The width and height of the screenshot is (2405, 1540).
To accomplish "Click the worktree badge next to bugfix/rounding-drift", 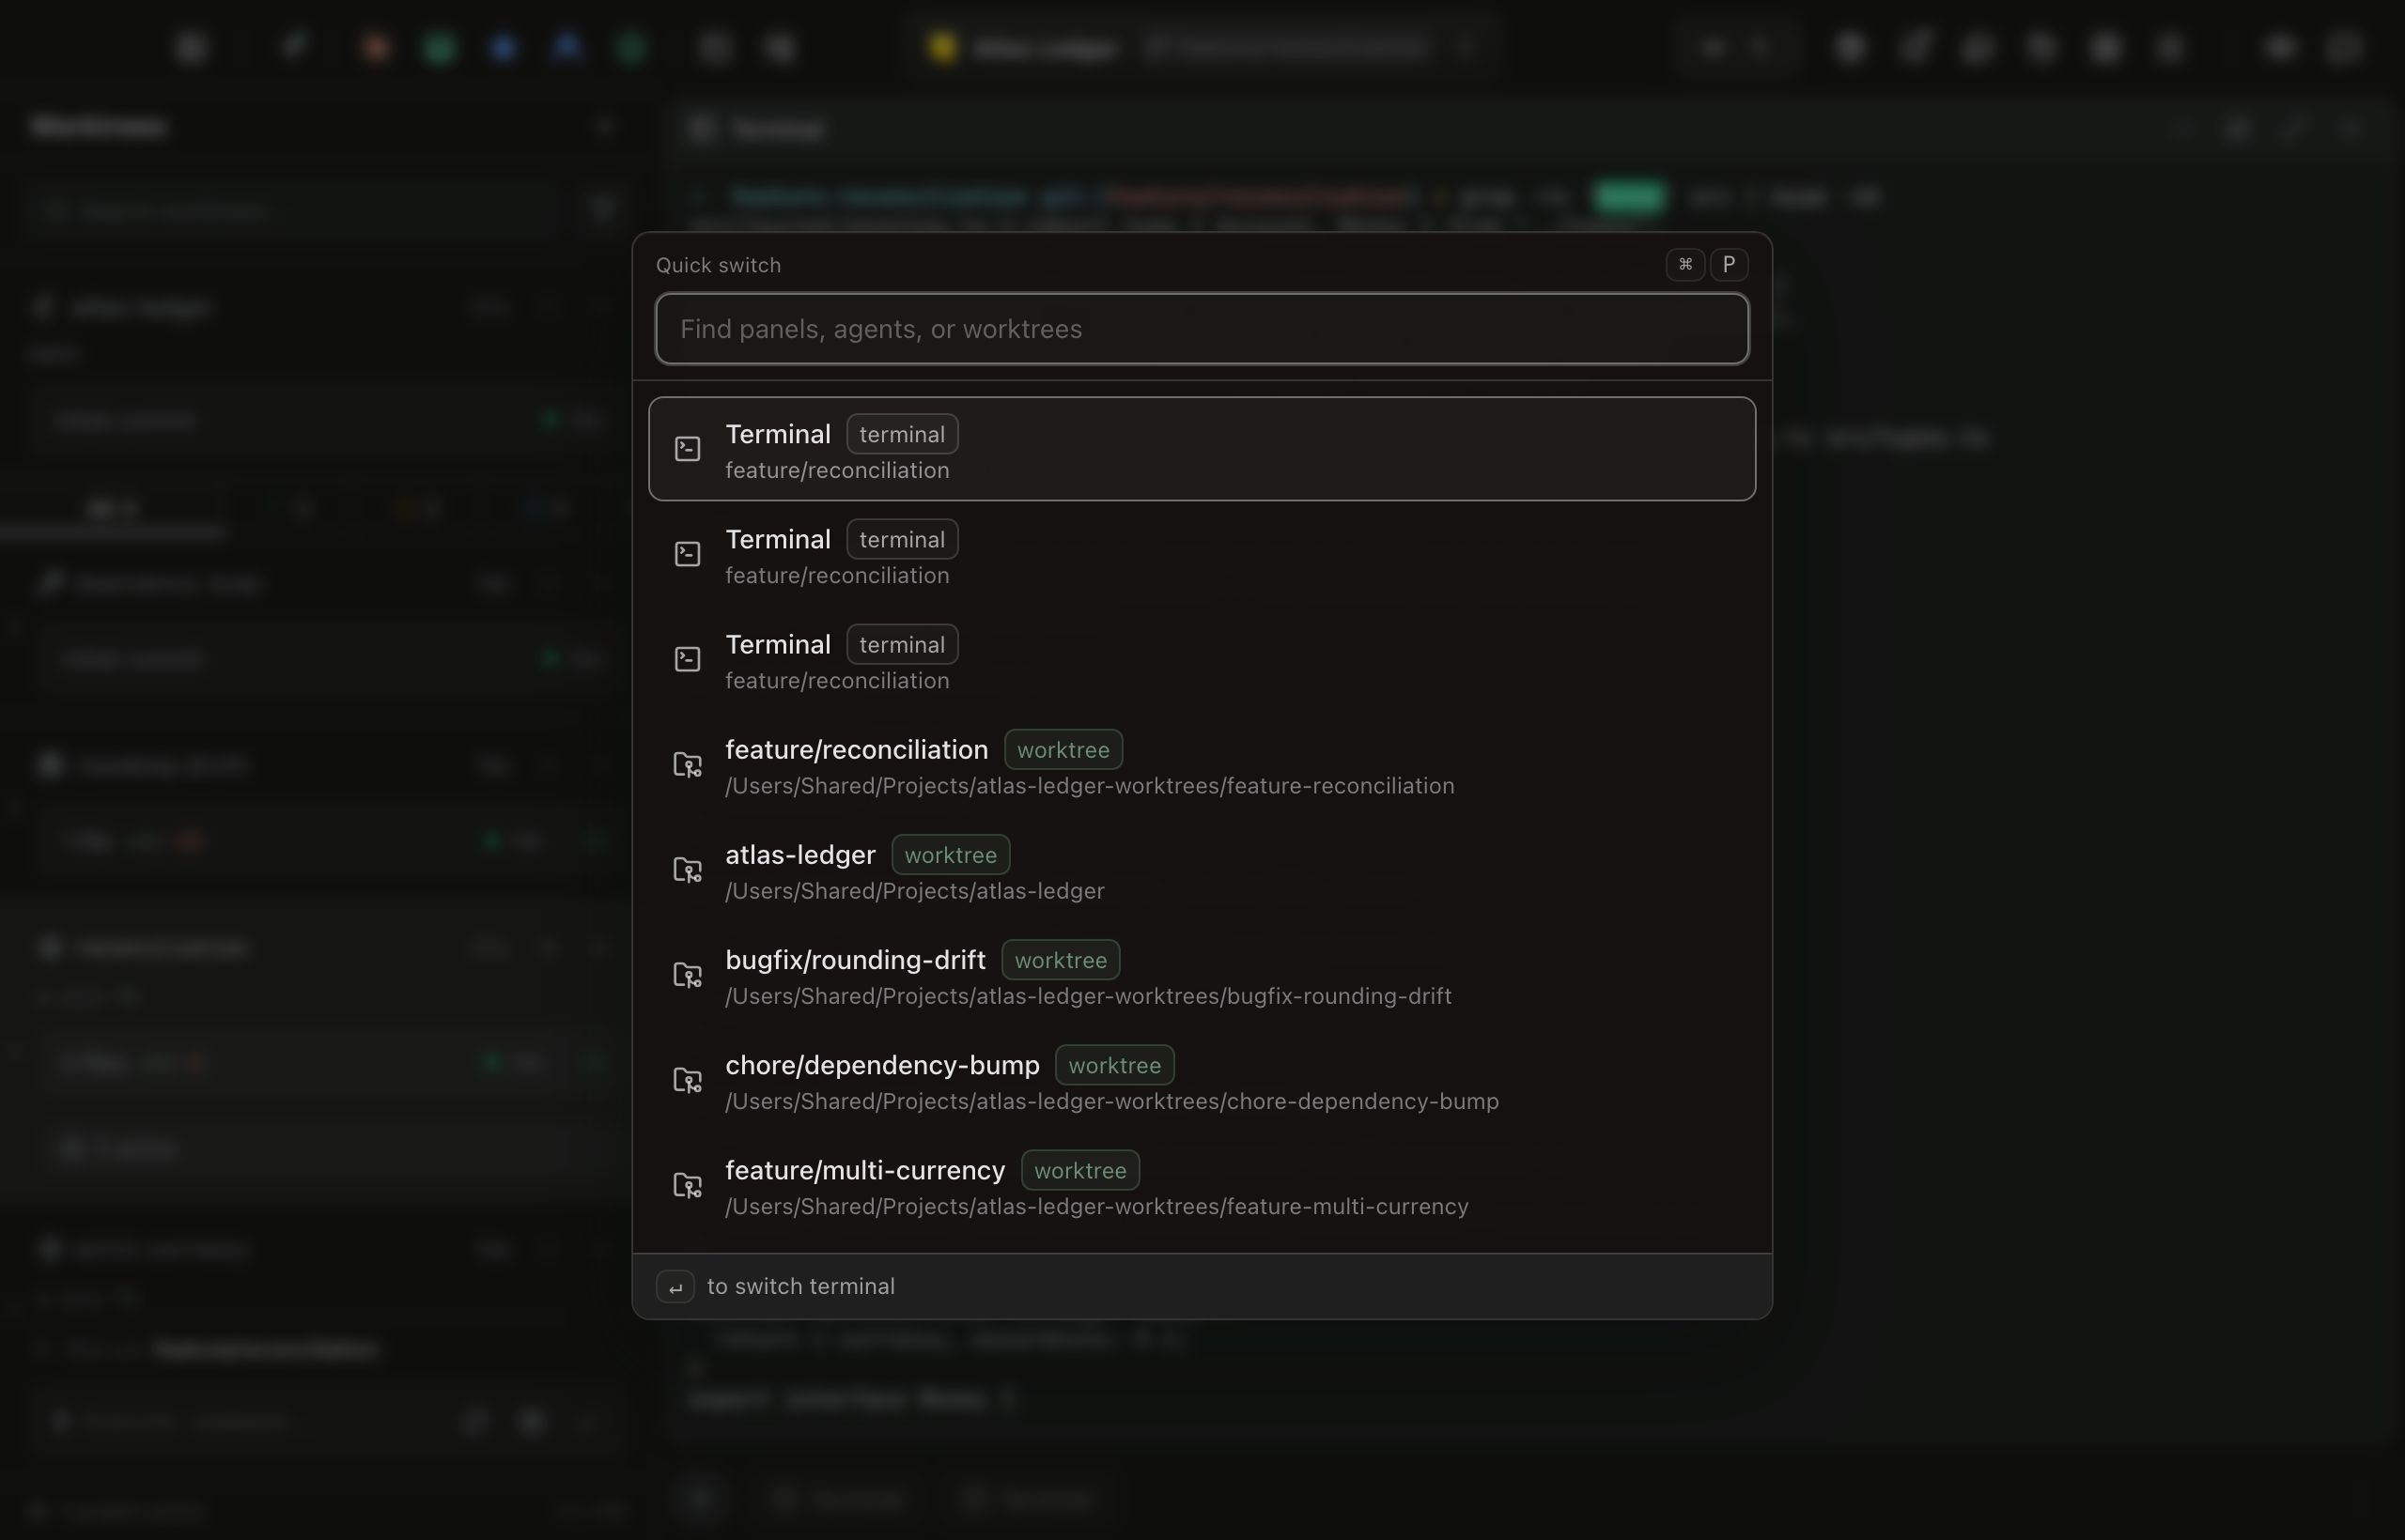I will pos(1061,960).
